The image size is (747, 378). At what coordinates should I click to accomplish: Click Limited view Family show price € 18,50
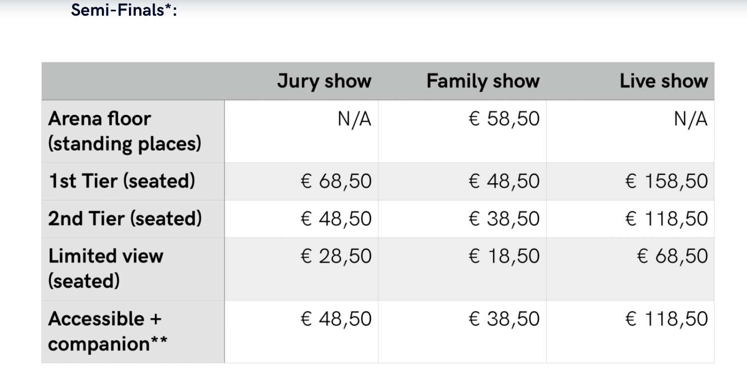coord(504,256)
